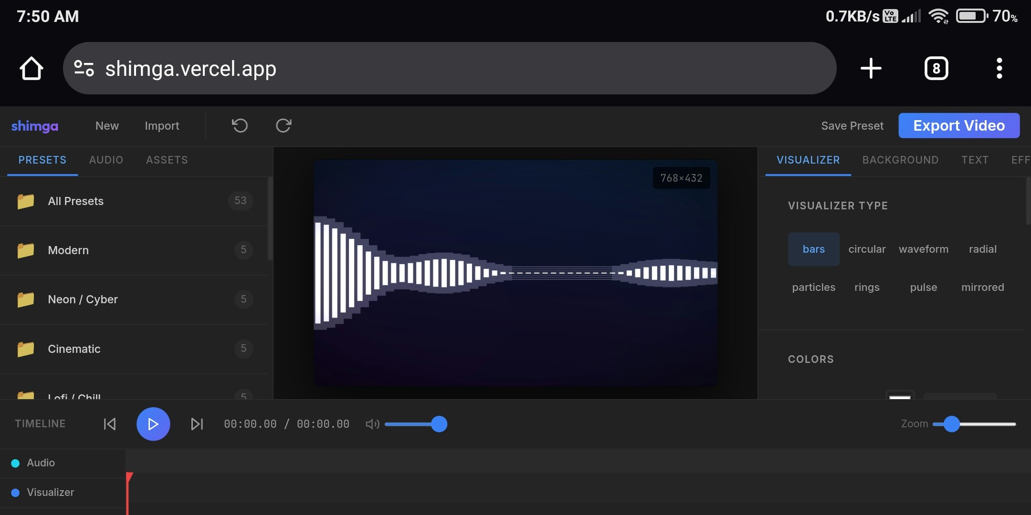The height and width of the screenshot is (515, 1031).
Task: Select the circular visualizer type
Action: pos(867,249)
